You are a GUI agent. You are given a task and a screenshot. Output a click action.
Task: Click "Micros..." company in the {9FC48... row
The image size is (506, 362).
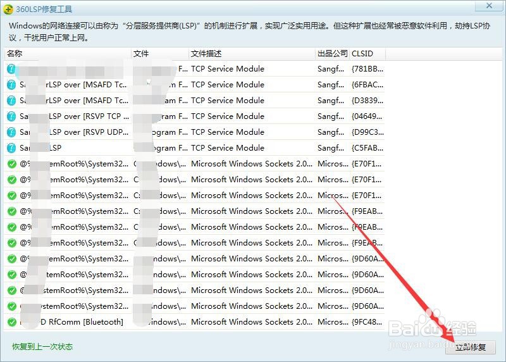point(333,322)
